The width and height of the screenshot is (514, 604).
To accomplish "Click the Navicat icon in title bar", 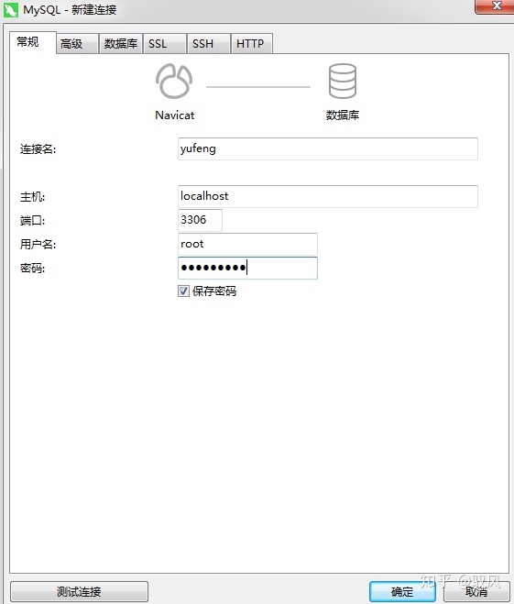I will click(10, 10).
